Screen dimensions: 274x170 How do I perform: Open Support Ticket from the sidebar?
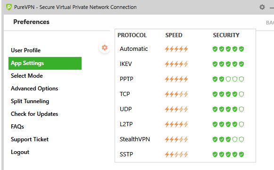30,139
